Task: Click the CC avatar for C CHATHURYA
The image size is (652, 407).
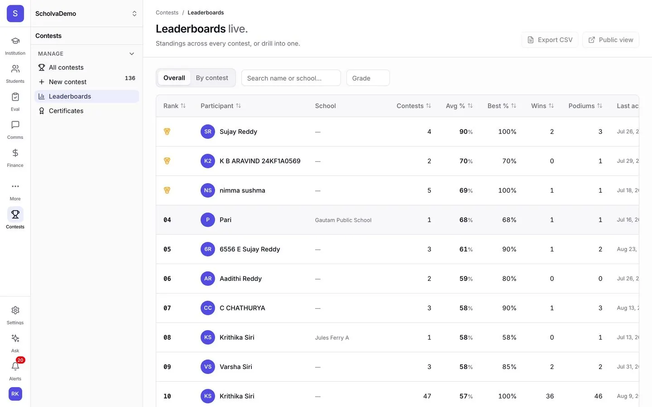Action: coord(208,308)
